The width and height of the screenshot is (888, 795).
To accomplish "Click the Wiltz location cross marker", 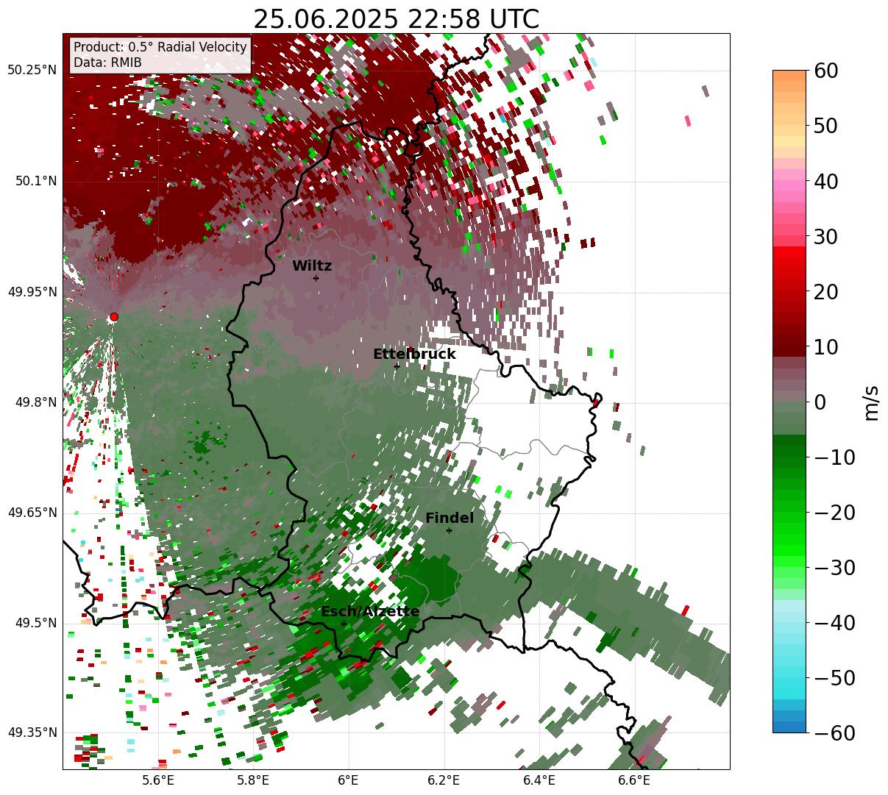I will pos(316,278).
